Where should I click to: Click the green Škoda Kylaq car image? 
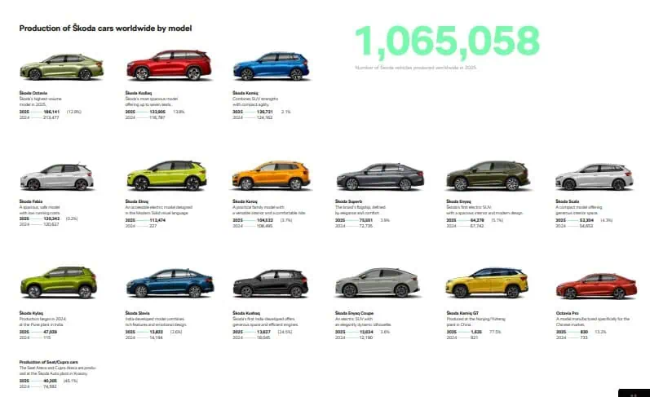point(59,282)
